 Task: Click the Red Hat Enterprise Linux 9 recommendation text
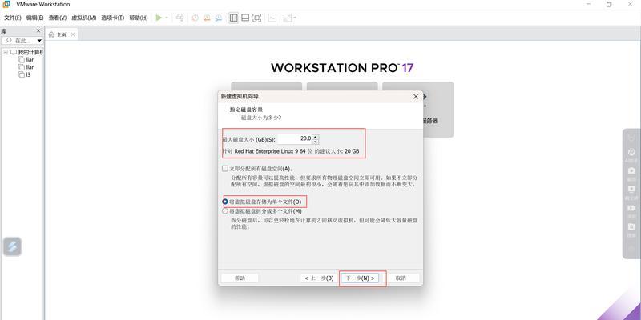[290, 151]
